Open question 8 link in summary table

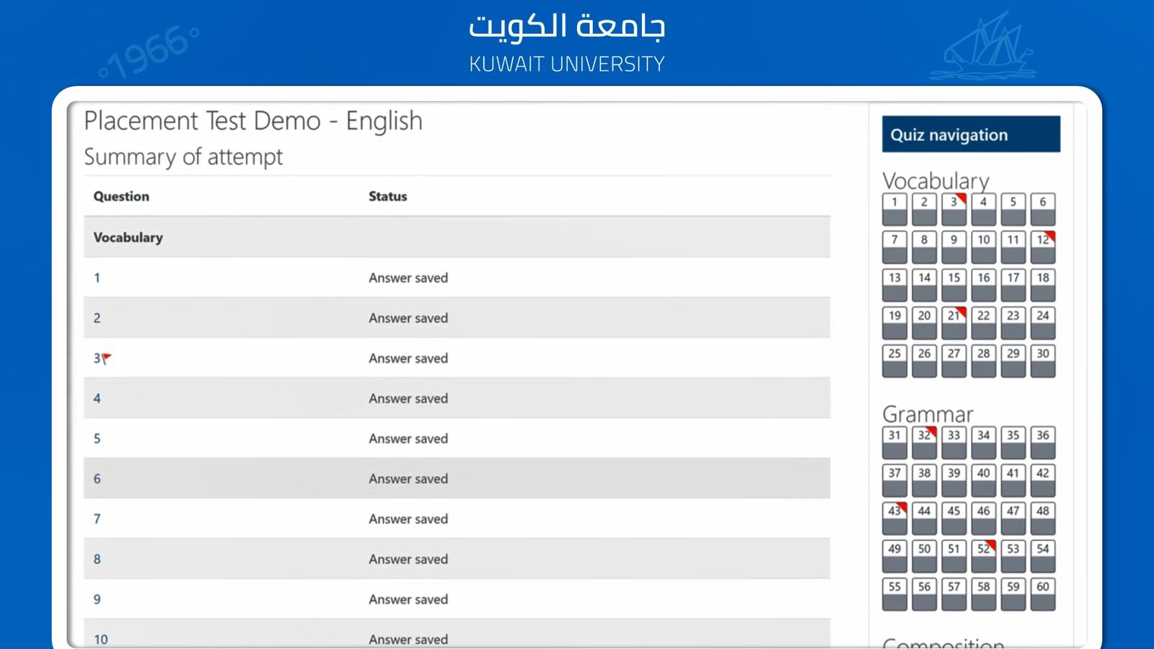(97, 560)
